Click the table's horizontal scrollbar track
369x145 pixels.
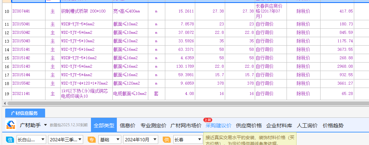coord(188,103)
